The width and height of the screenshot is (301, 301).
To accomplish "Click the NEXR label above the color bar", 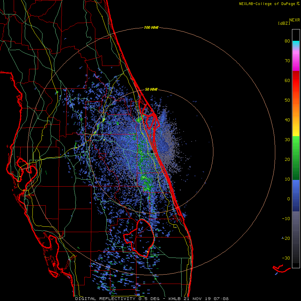I will click(x=294, y=20).
